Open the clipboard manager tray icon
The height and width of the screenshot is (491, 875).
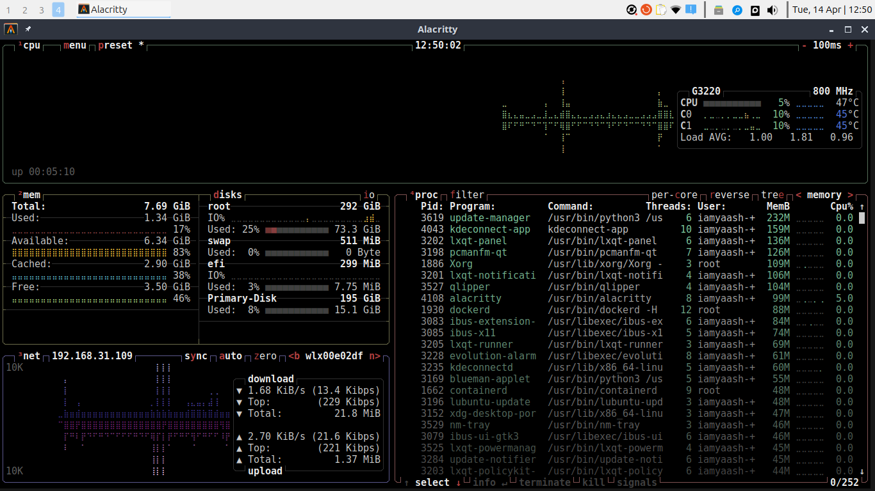click(x=661, y=10)
